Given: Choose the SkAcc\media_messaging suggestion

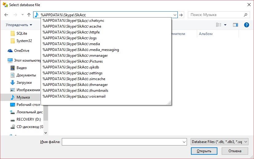Looking at the screenshot, I should pos(81,50).
